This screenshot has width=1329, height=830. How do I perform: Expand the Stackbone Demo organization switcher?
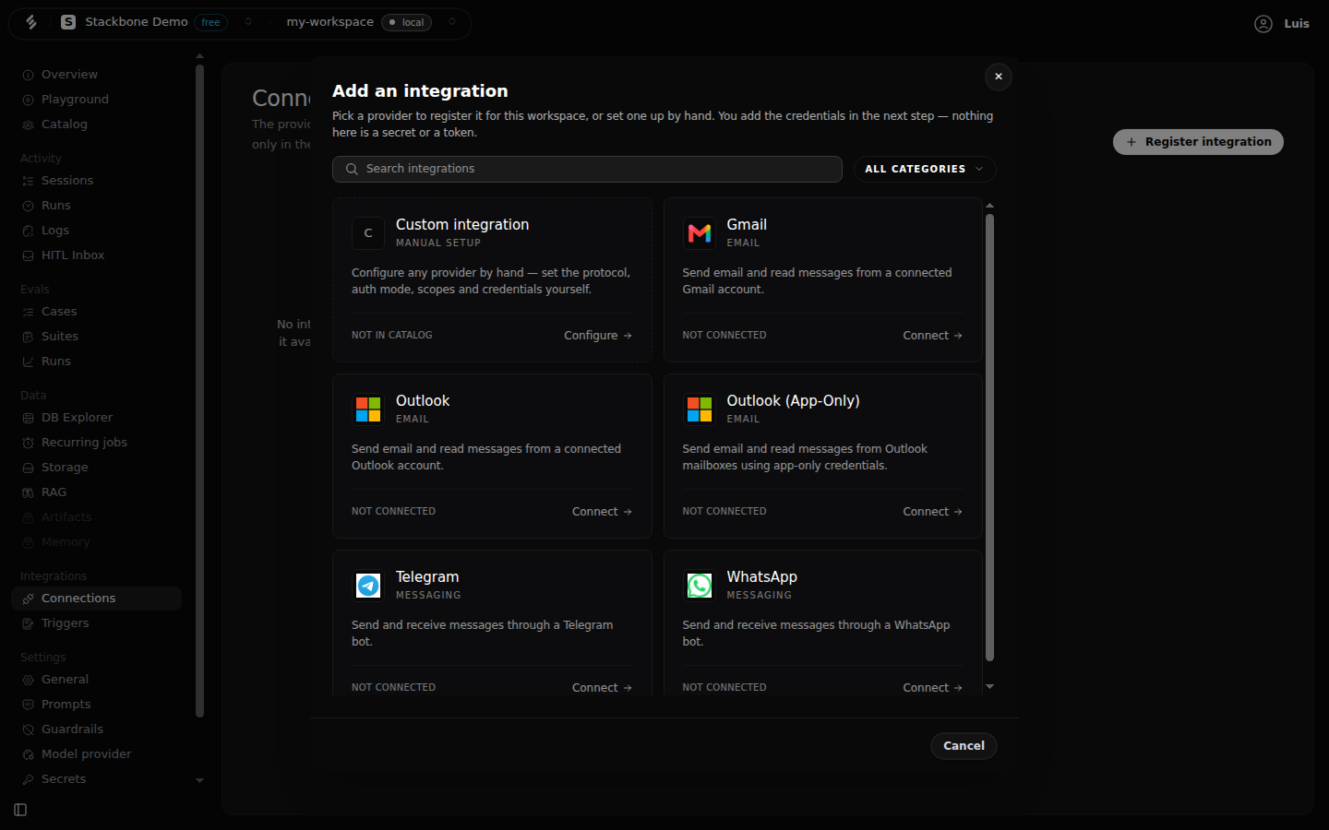[248, 22]
